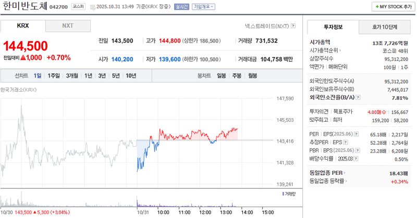Screen dimensions: 417x218
Task: Click the target price 156,667
Action: 399,112
